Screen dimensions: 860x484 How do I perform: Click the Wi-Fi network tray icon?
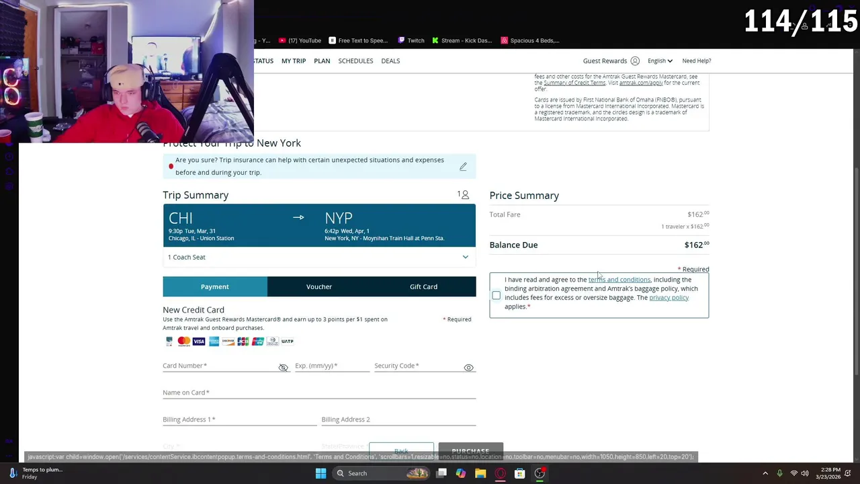[x=793, y=473]
